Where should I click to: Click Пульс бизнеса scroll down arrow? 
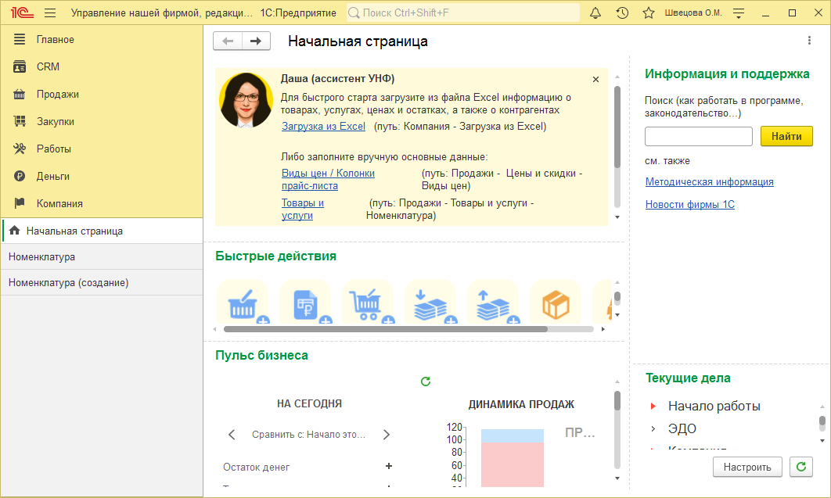click(x=617, y=478)
